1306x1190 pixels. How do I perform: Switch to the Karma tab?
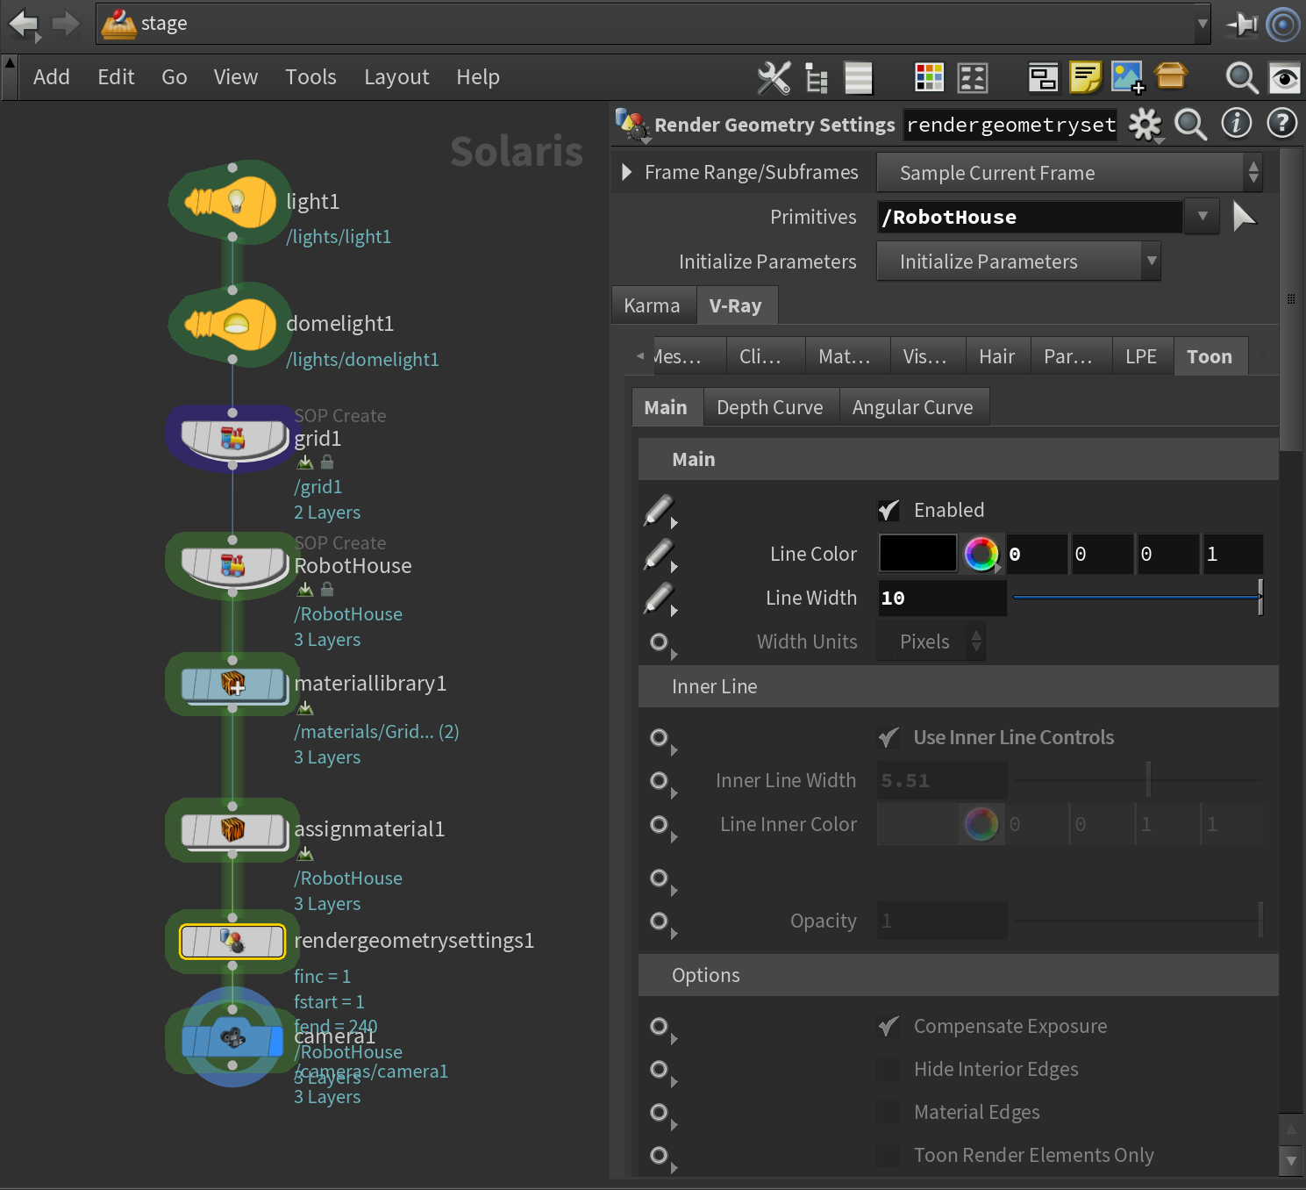coord(652,305)
